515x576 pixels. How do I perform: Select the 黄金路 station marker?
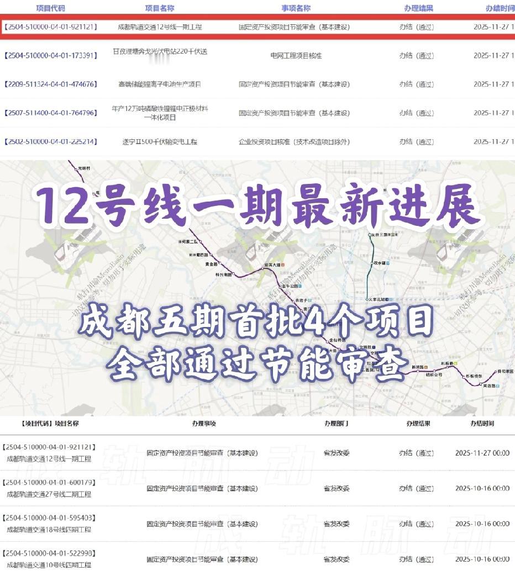pos(220,264)
